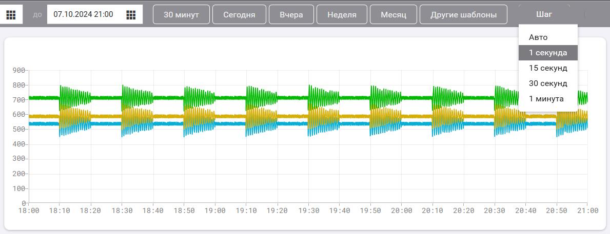This screenshot has width=610, height=234.
Task: Click the 19:00 label on the time axis
Action: click(215, 210)
